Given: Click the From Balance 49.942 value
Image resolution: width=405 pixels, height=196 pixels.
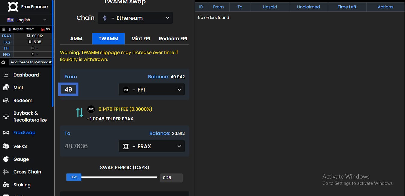Looking at the screenshot, I should tap(178, 77).
